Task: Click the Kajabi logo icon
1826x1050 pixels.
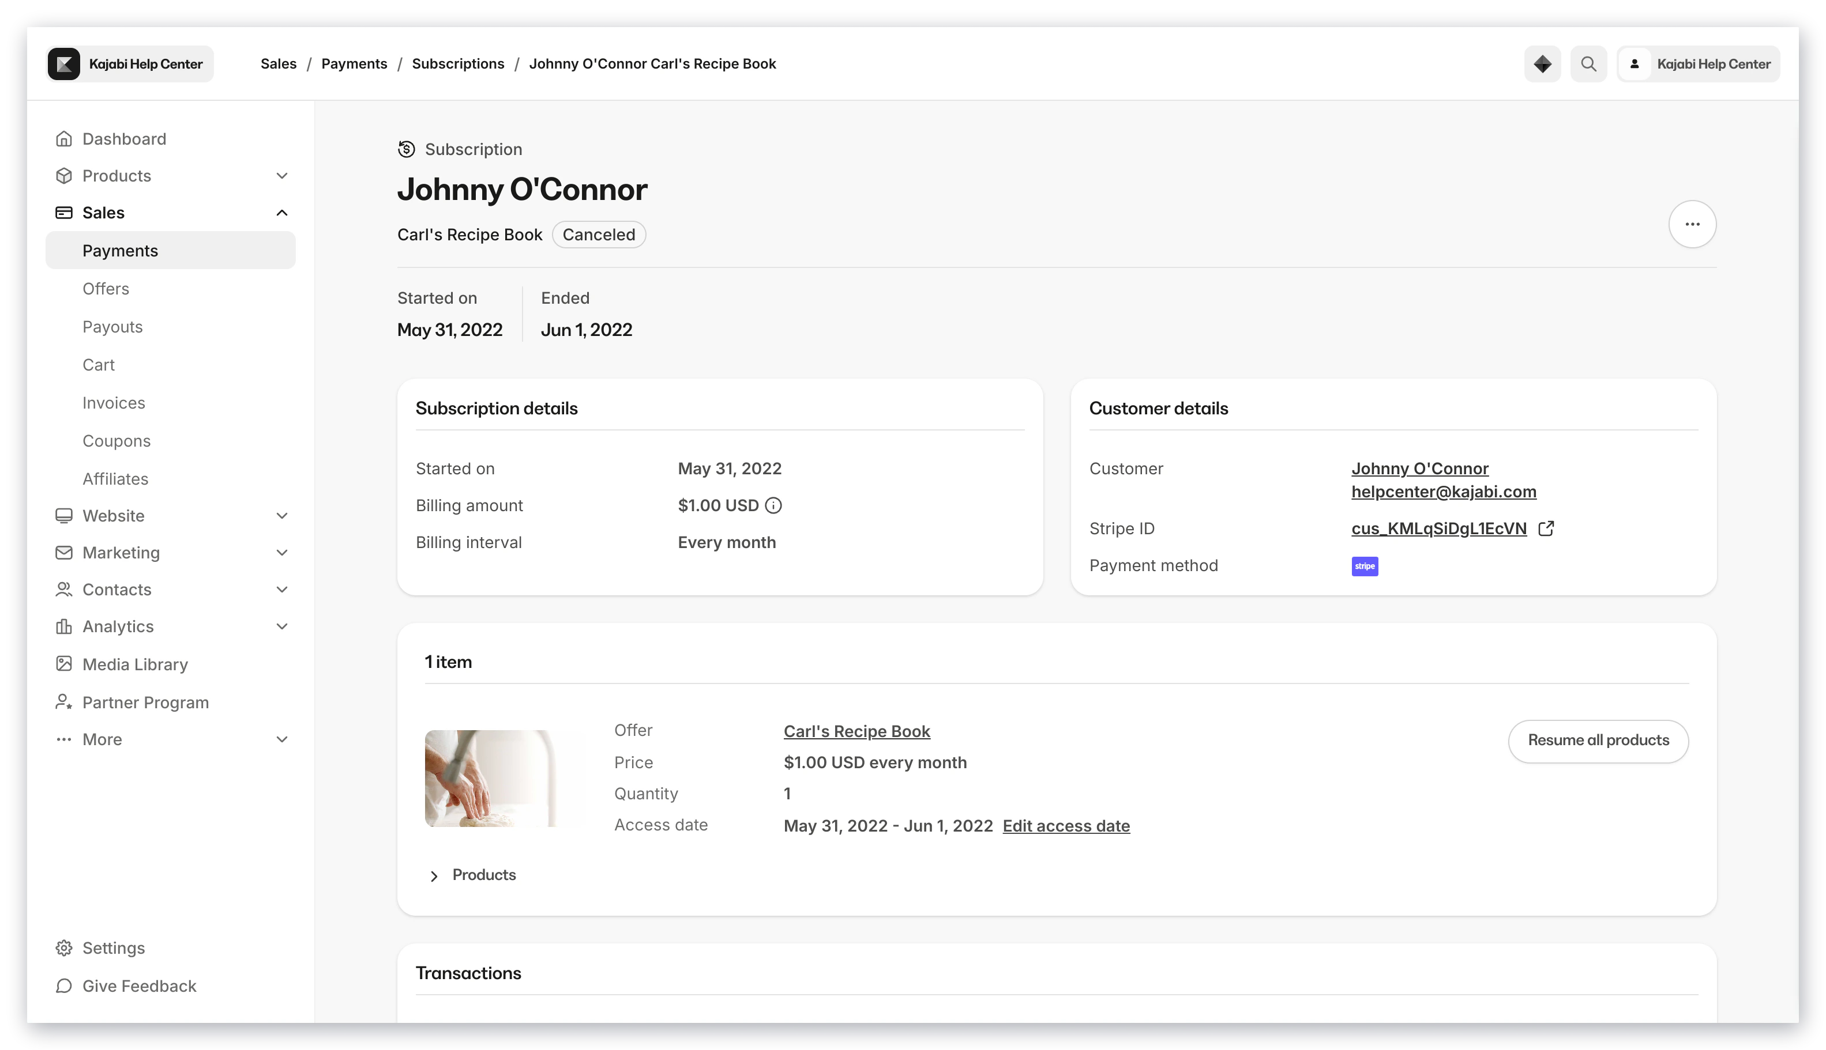Action: (x=63, y=64)
